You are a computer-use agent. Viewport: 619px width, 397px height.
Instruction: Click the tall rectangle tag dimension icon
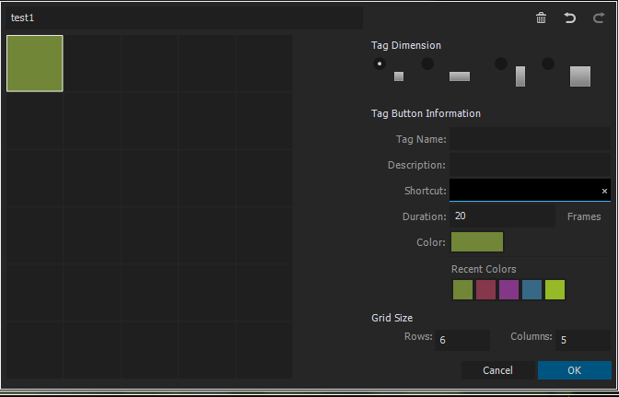[520, 76]
